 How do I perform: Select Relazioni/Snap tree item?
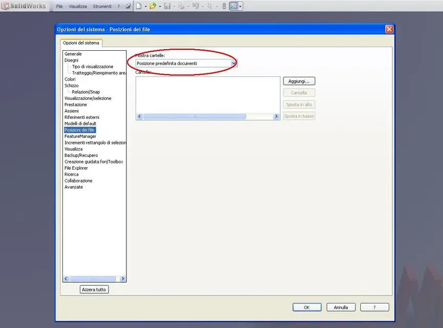click(x=86, y=92)
